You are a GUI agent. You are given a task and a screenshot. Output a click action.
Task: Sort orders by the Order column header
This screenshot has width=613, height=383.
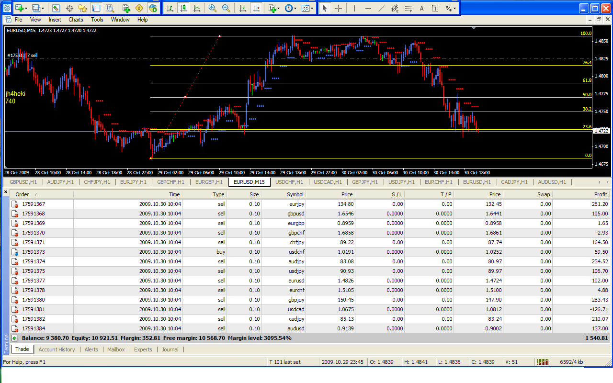pyautogui.click(x=42, y=194)
